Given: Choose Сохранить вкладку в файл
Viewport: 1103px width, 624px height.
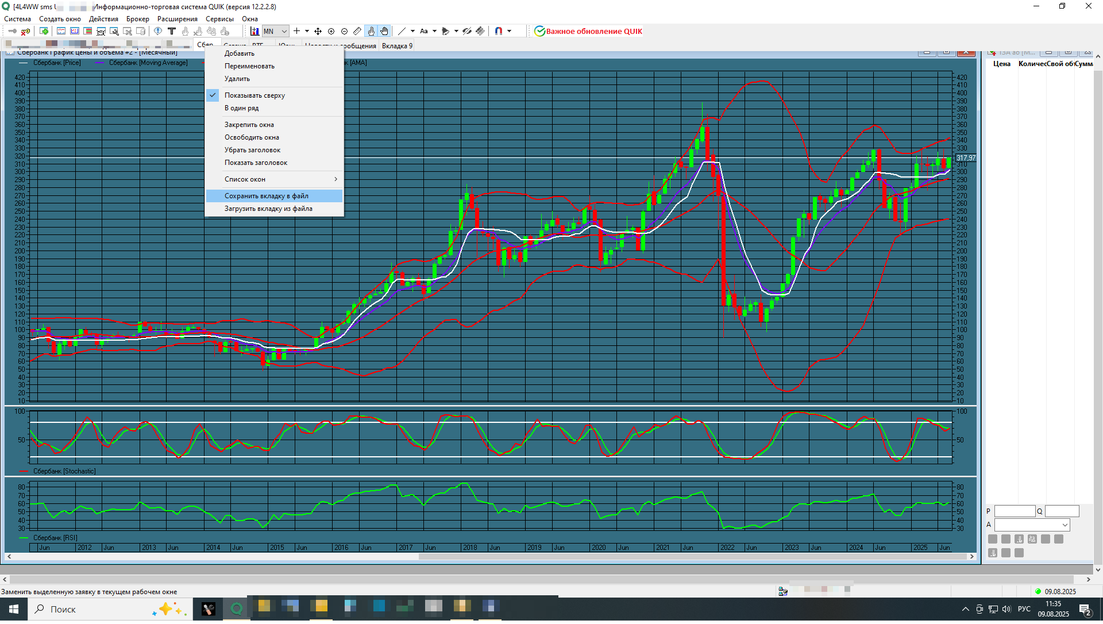Looking at the screenshot, I should (267, 196).
